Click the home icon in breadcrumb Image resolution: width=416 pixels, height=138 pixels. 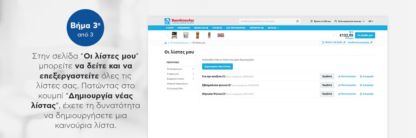pyautogui.click(x=166, y=43)
